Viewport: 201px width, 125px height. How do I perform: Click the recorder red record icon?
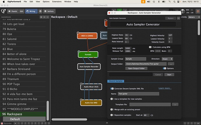[2, 123]
